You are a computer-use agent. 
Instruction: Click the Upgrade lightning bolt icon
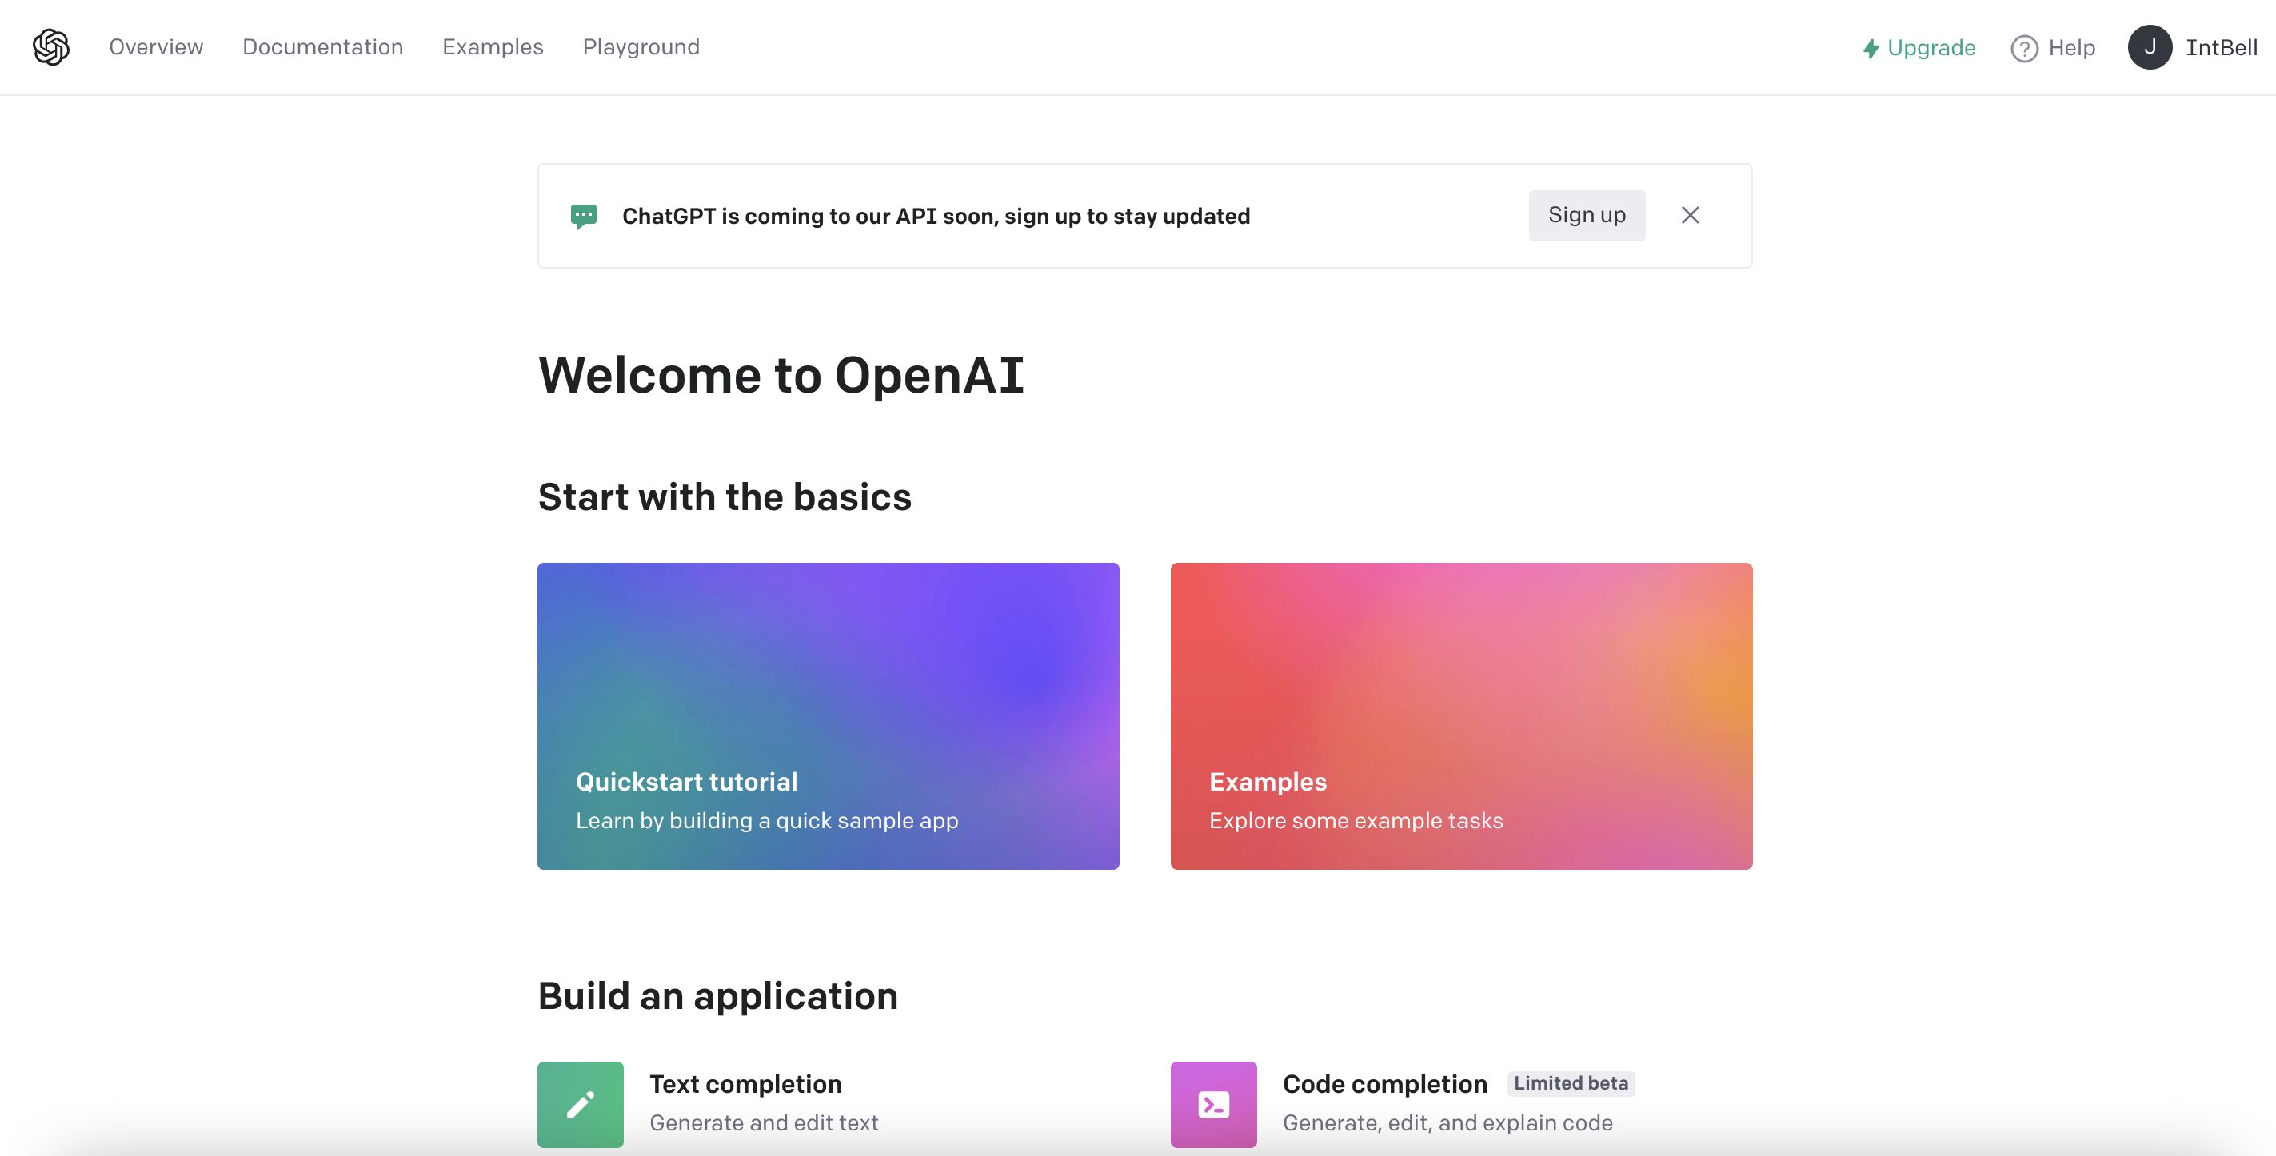coord(1871,49)
